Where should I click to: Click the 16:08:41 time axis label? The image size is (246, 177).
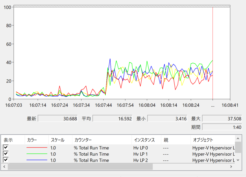coord(230,105)
